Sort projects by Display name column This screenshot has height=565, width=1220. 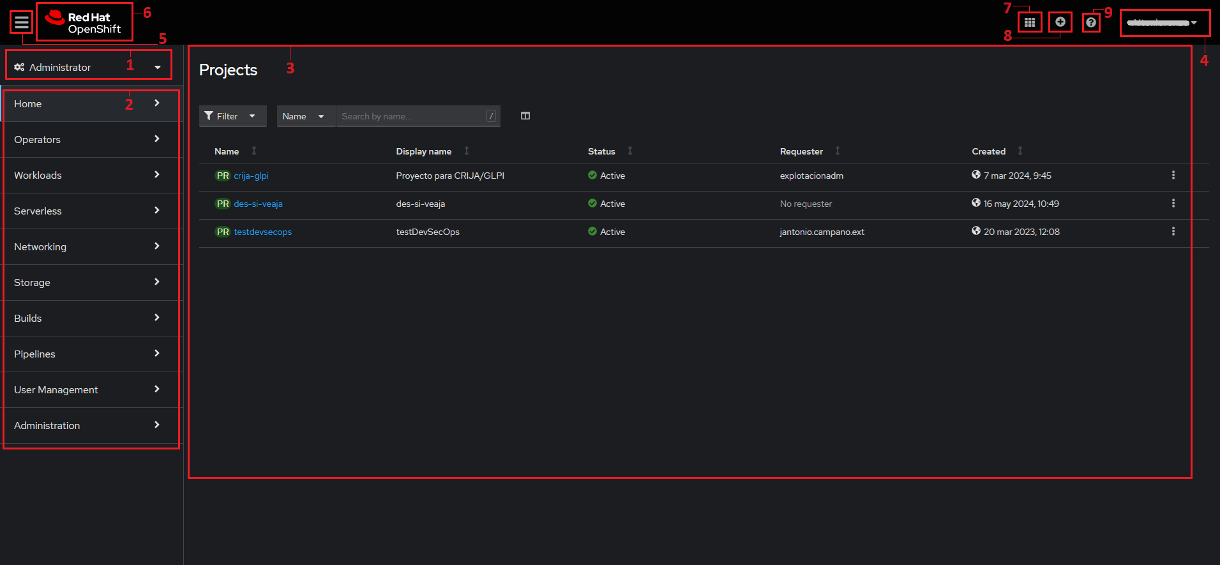[x=433, y=151]
